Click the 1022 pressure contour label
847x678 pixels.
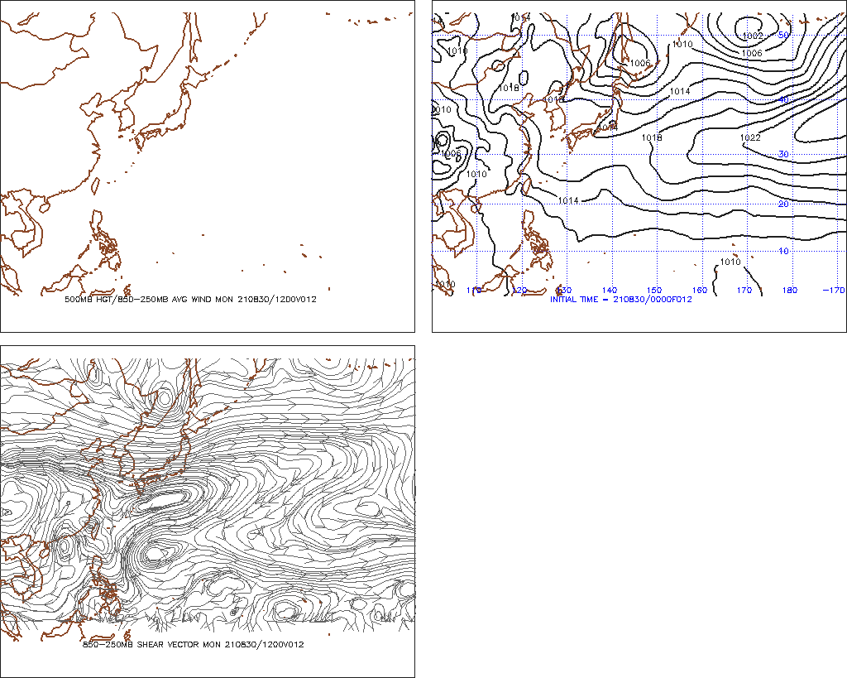[x=749, y=138]
